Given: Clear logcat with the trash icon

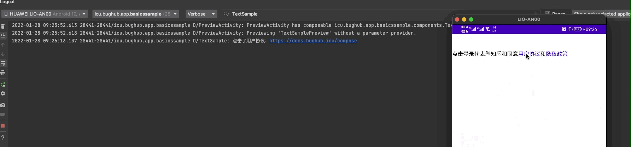Looking at the screenshot, I should click(3, 27).
